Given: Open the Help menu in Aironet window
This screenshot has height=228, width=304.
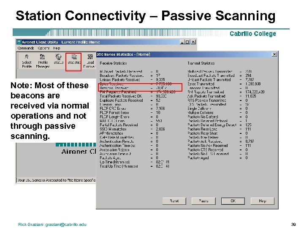Looking at the screenshot, I should [x=57, y=48].
